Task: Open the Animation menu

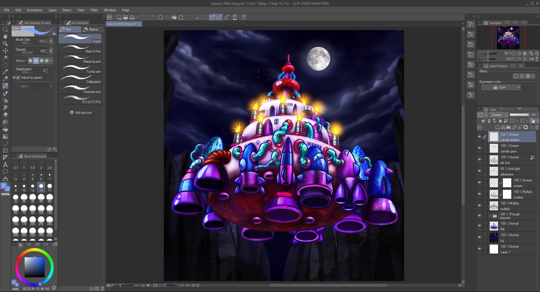Action: click(35, 10)
